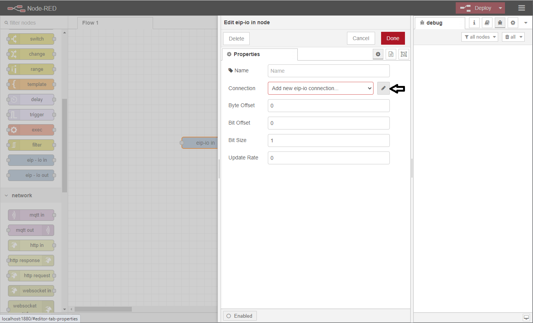
Task: Click the workspace horizontal scrollbar
Action: pyautogui.click(x=103, y=309)
